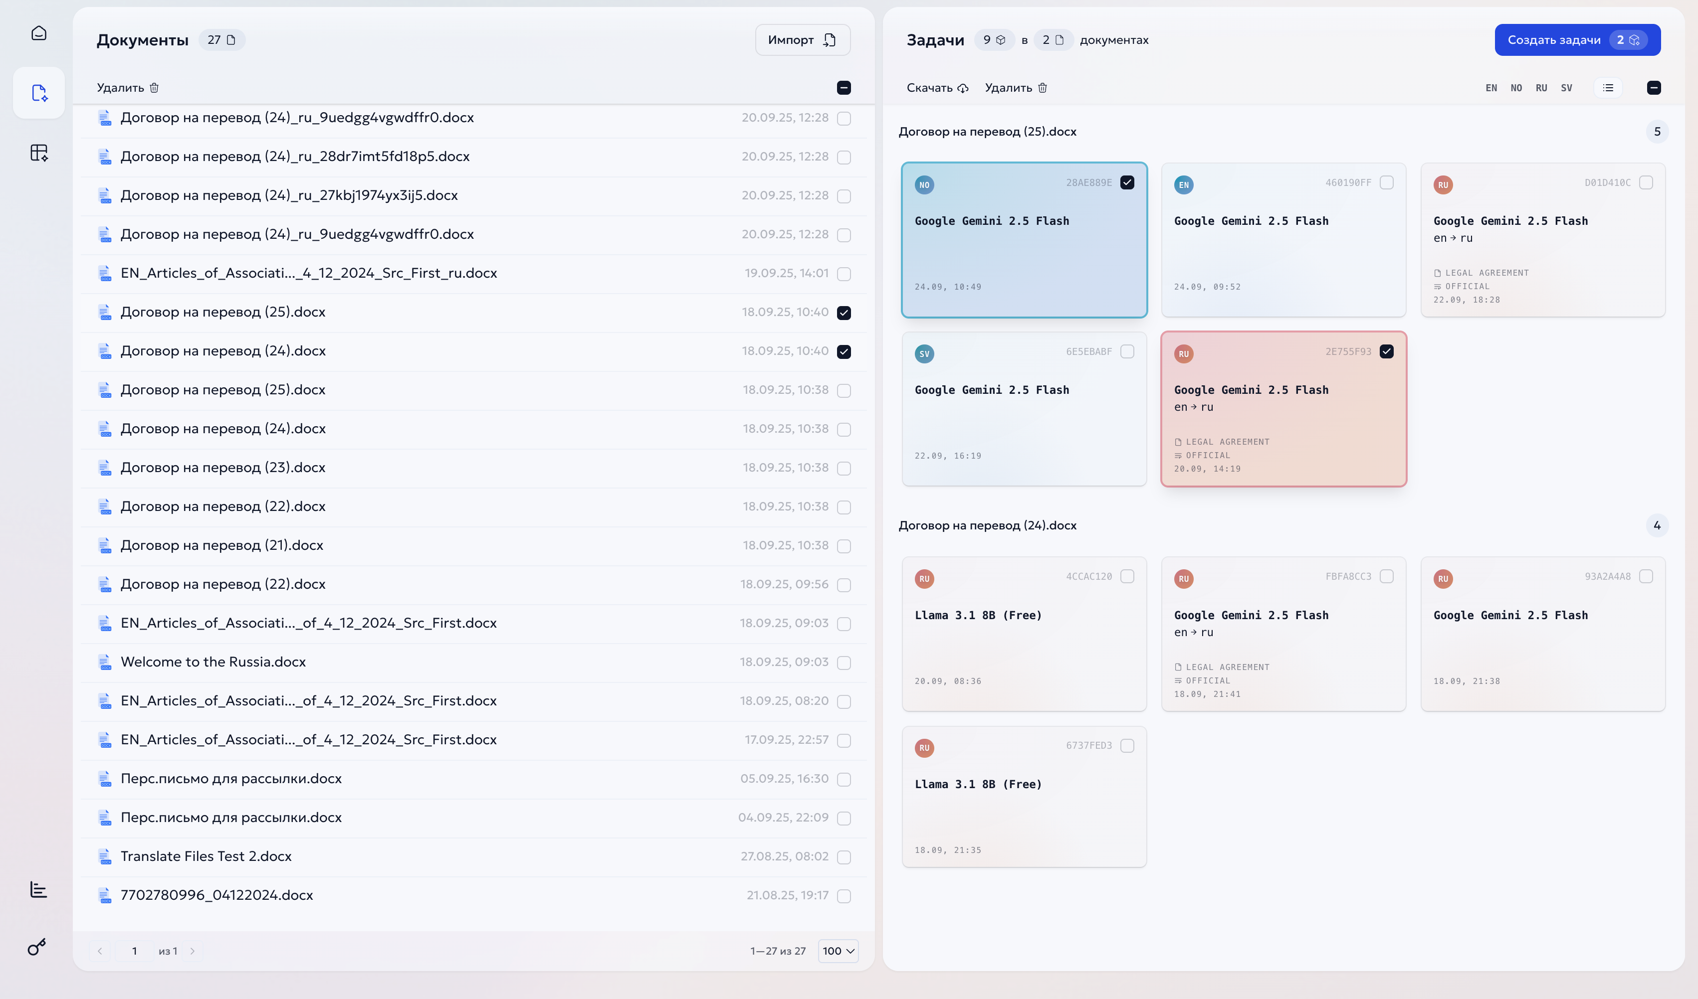This screenshot has height=999, width=1698.
Task: Filter tasks by SV language
Action: (1567, 88)
